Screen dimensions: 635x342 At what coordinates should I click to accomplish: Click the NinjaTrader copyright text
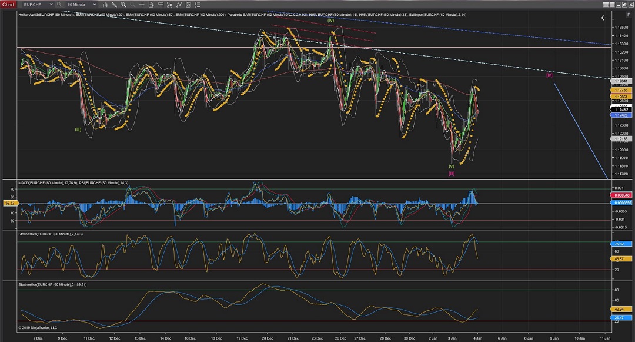pyautogui.click(x=36, y=327)
